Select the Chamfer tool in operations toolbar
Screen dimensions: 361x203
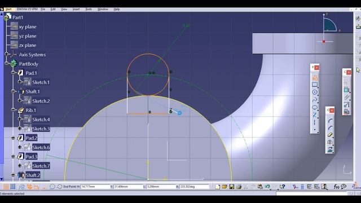(330, 128)
